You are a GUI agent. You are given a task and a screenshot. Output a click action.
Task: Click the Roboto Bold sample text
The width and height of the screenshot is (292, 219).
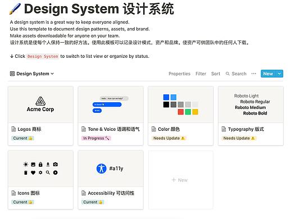[x=255, y=113]
